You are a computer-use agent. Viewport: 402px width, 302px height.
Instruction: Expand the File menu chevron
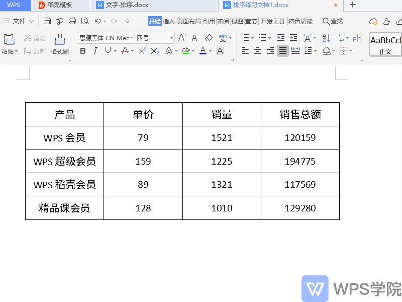coord(32,21)
